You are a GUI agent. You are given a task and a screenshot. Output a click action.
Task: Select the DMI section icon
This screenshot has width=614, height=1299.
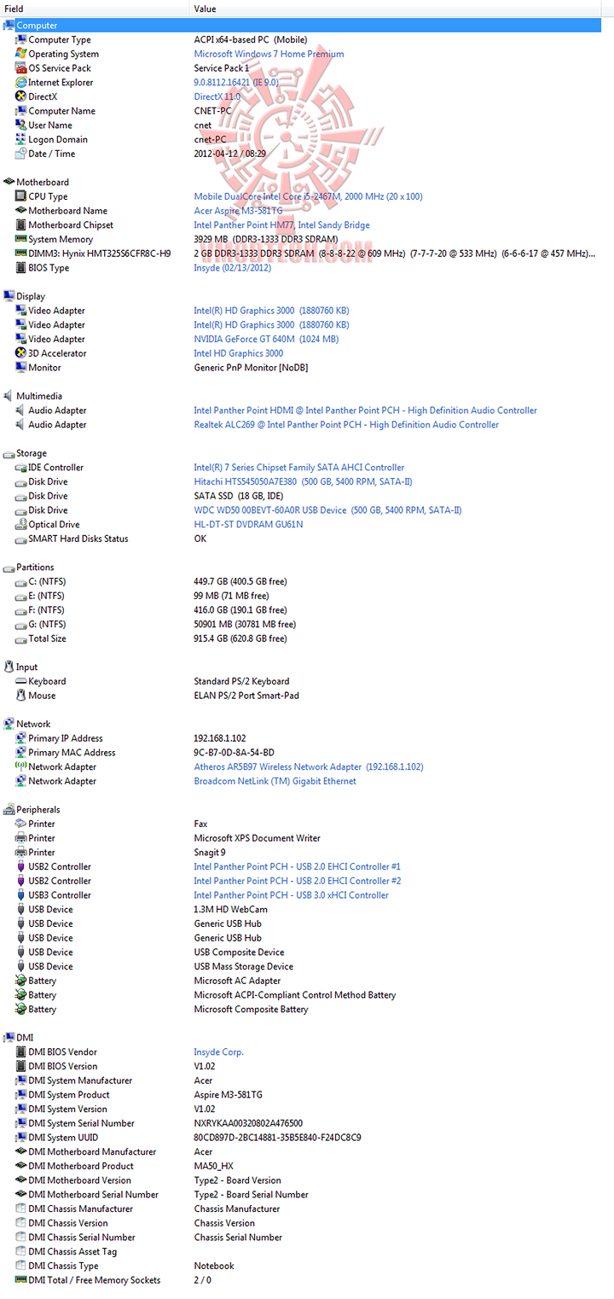point(9,1037)
